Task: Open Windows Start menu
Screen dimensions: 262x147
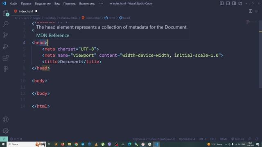Action: click(3, 144)
